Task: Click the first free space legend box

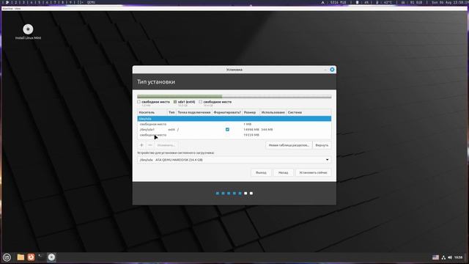Action: pyautogui.click(x=139, y=102)
